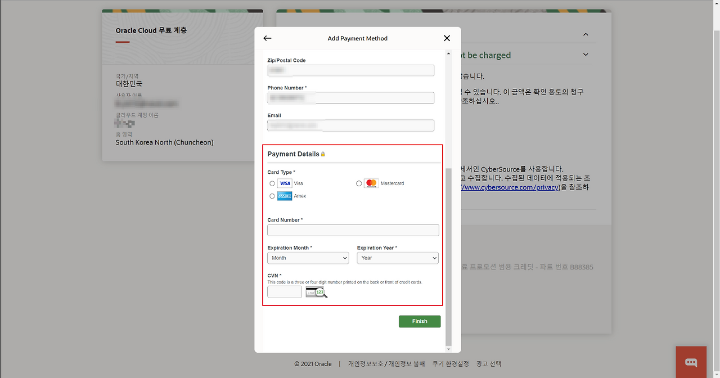Collapse the 'be charged' section chevron
The width and height of the screenshot is (720, 378).
coord(586,55)
